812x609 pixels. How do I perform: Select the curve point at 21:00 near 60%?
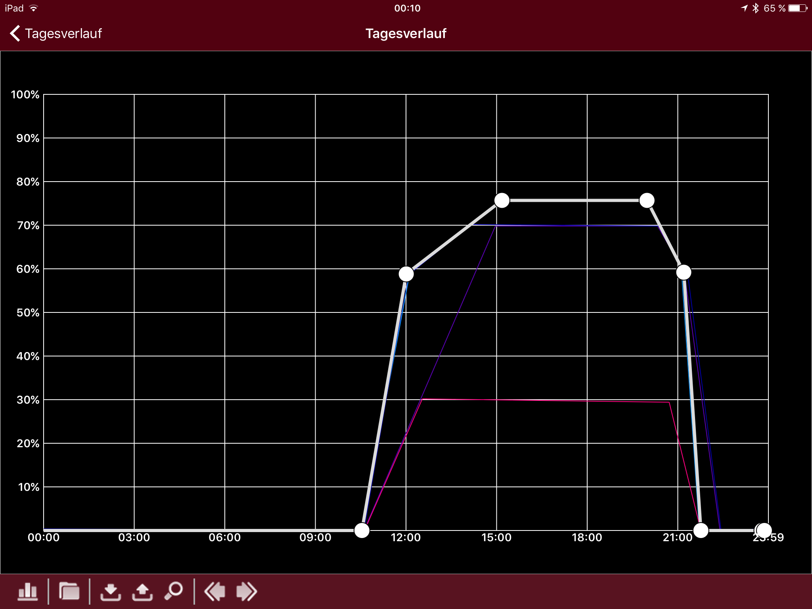[x=684, y=272]
